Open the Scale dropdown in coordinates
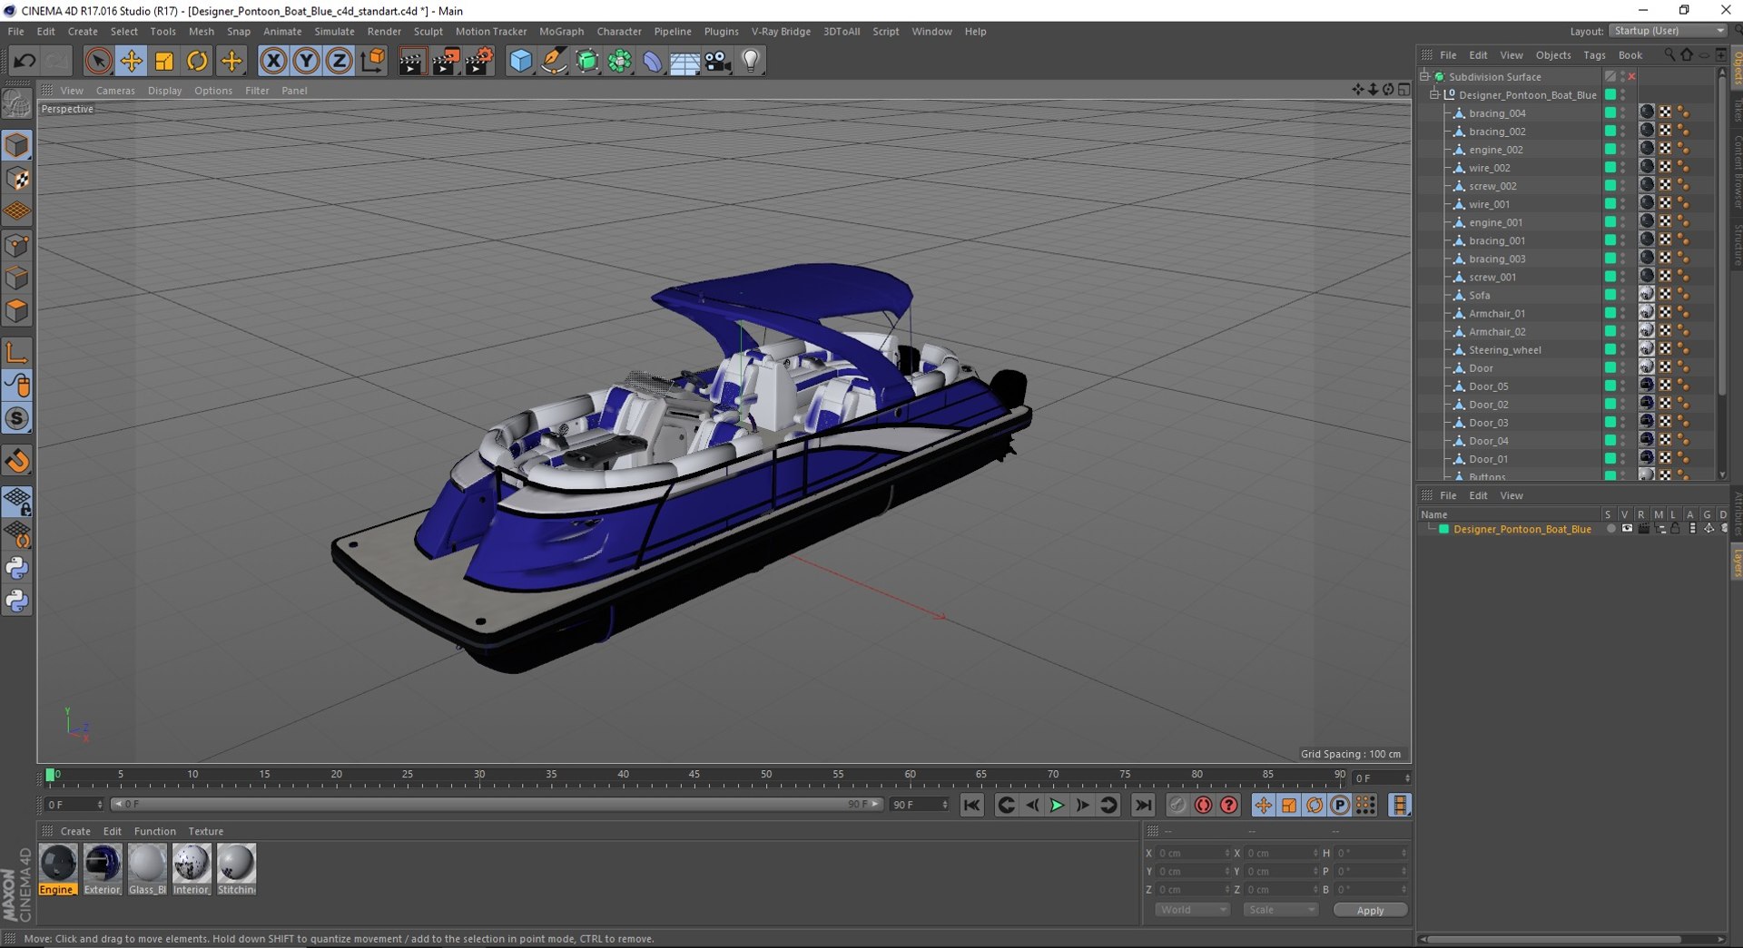 point(1280,910)
